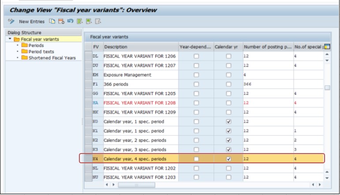Click the Calendar yr column header
340x195 pixels.
[228, 47]
